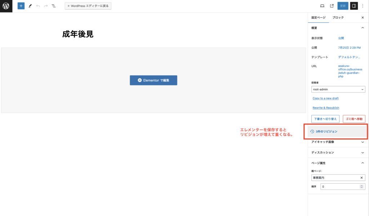Open the document overview list icon
This screenshot has width=369, height=216.
pyautogui.click(x=54, y=6)
